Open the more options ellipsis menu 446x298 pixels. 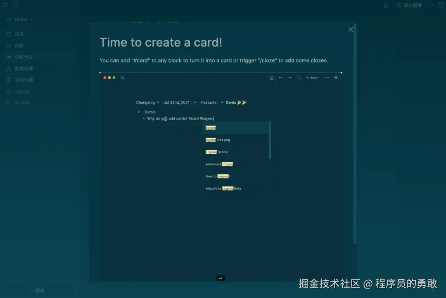(430, 5)
